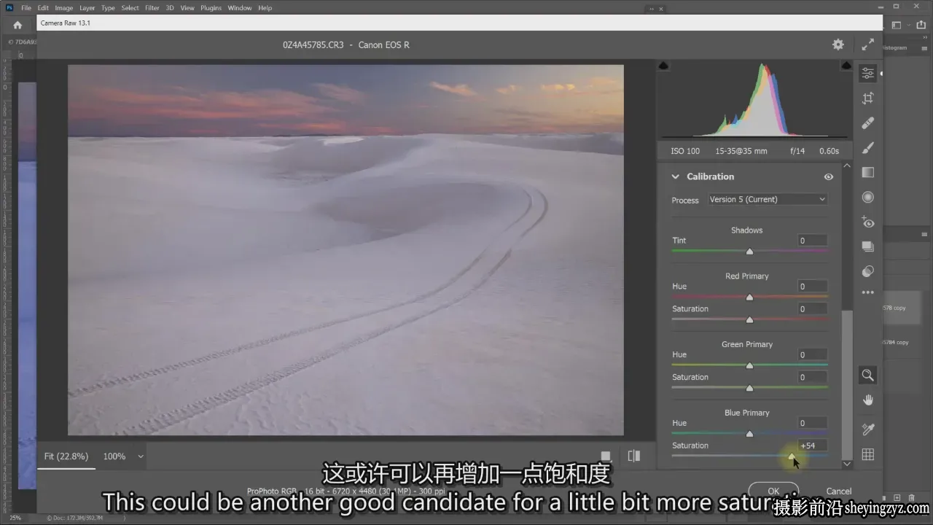The width and height of the screenshot is (933, 525).
Task: Click the Green Primary Saturation slider handle
Action: (x=749, y=388)
